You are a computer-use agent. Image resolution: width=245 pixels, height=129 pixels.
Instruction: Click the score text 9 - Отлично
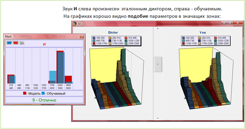tap(44, 100)
